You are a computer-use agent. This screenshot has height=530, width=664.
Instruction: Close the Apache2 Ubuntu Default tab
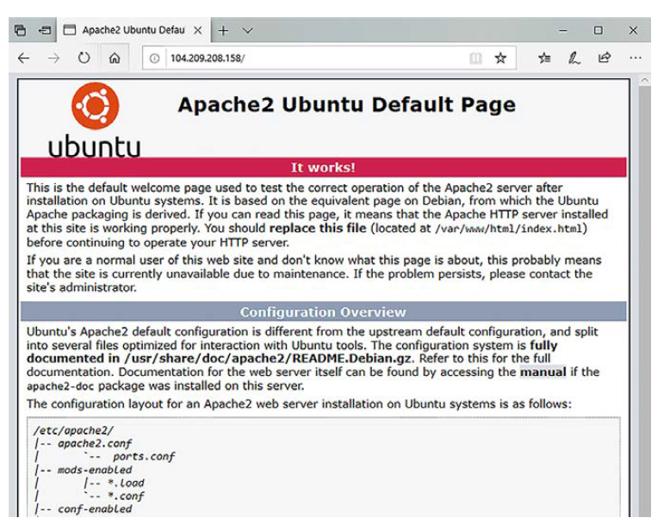click(x=197, y=30)
